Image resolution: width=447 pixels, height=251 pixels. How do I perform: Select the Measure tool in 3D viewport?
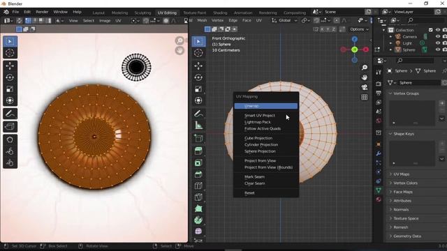pyautogui.click(x=198, y=125)
